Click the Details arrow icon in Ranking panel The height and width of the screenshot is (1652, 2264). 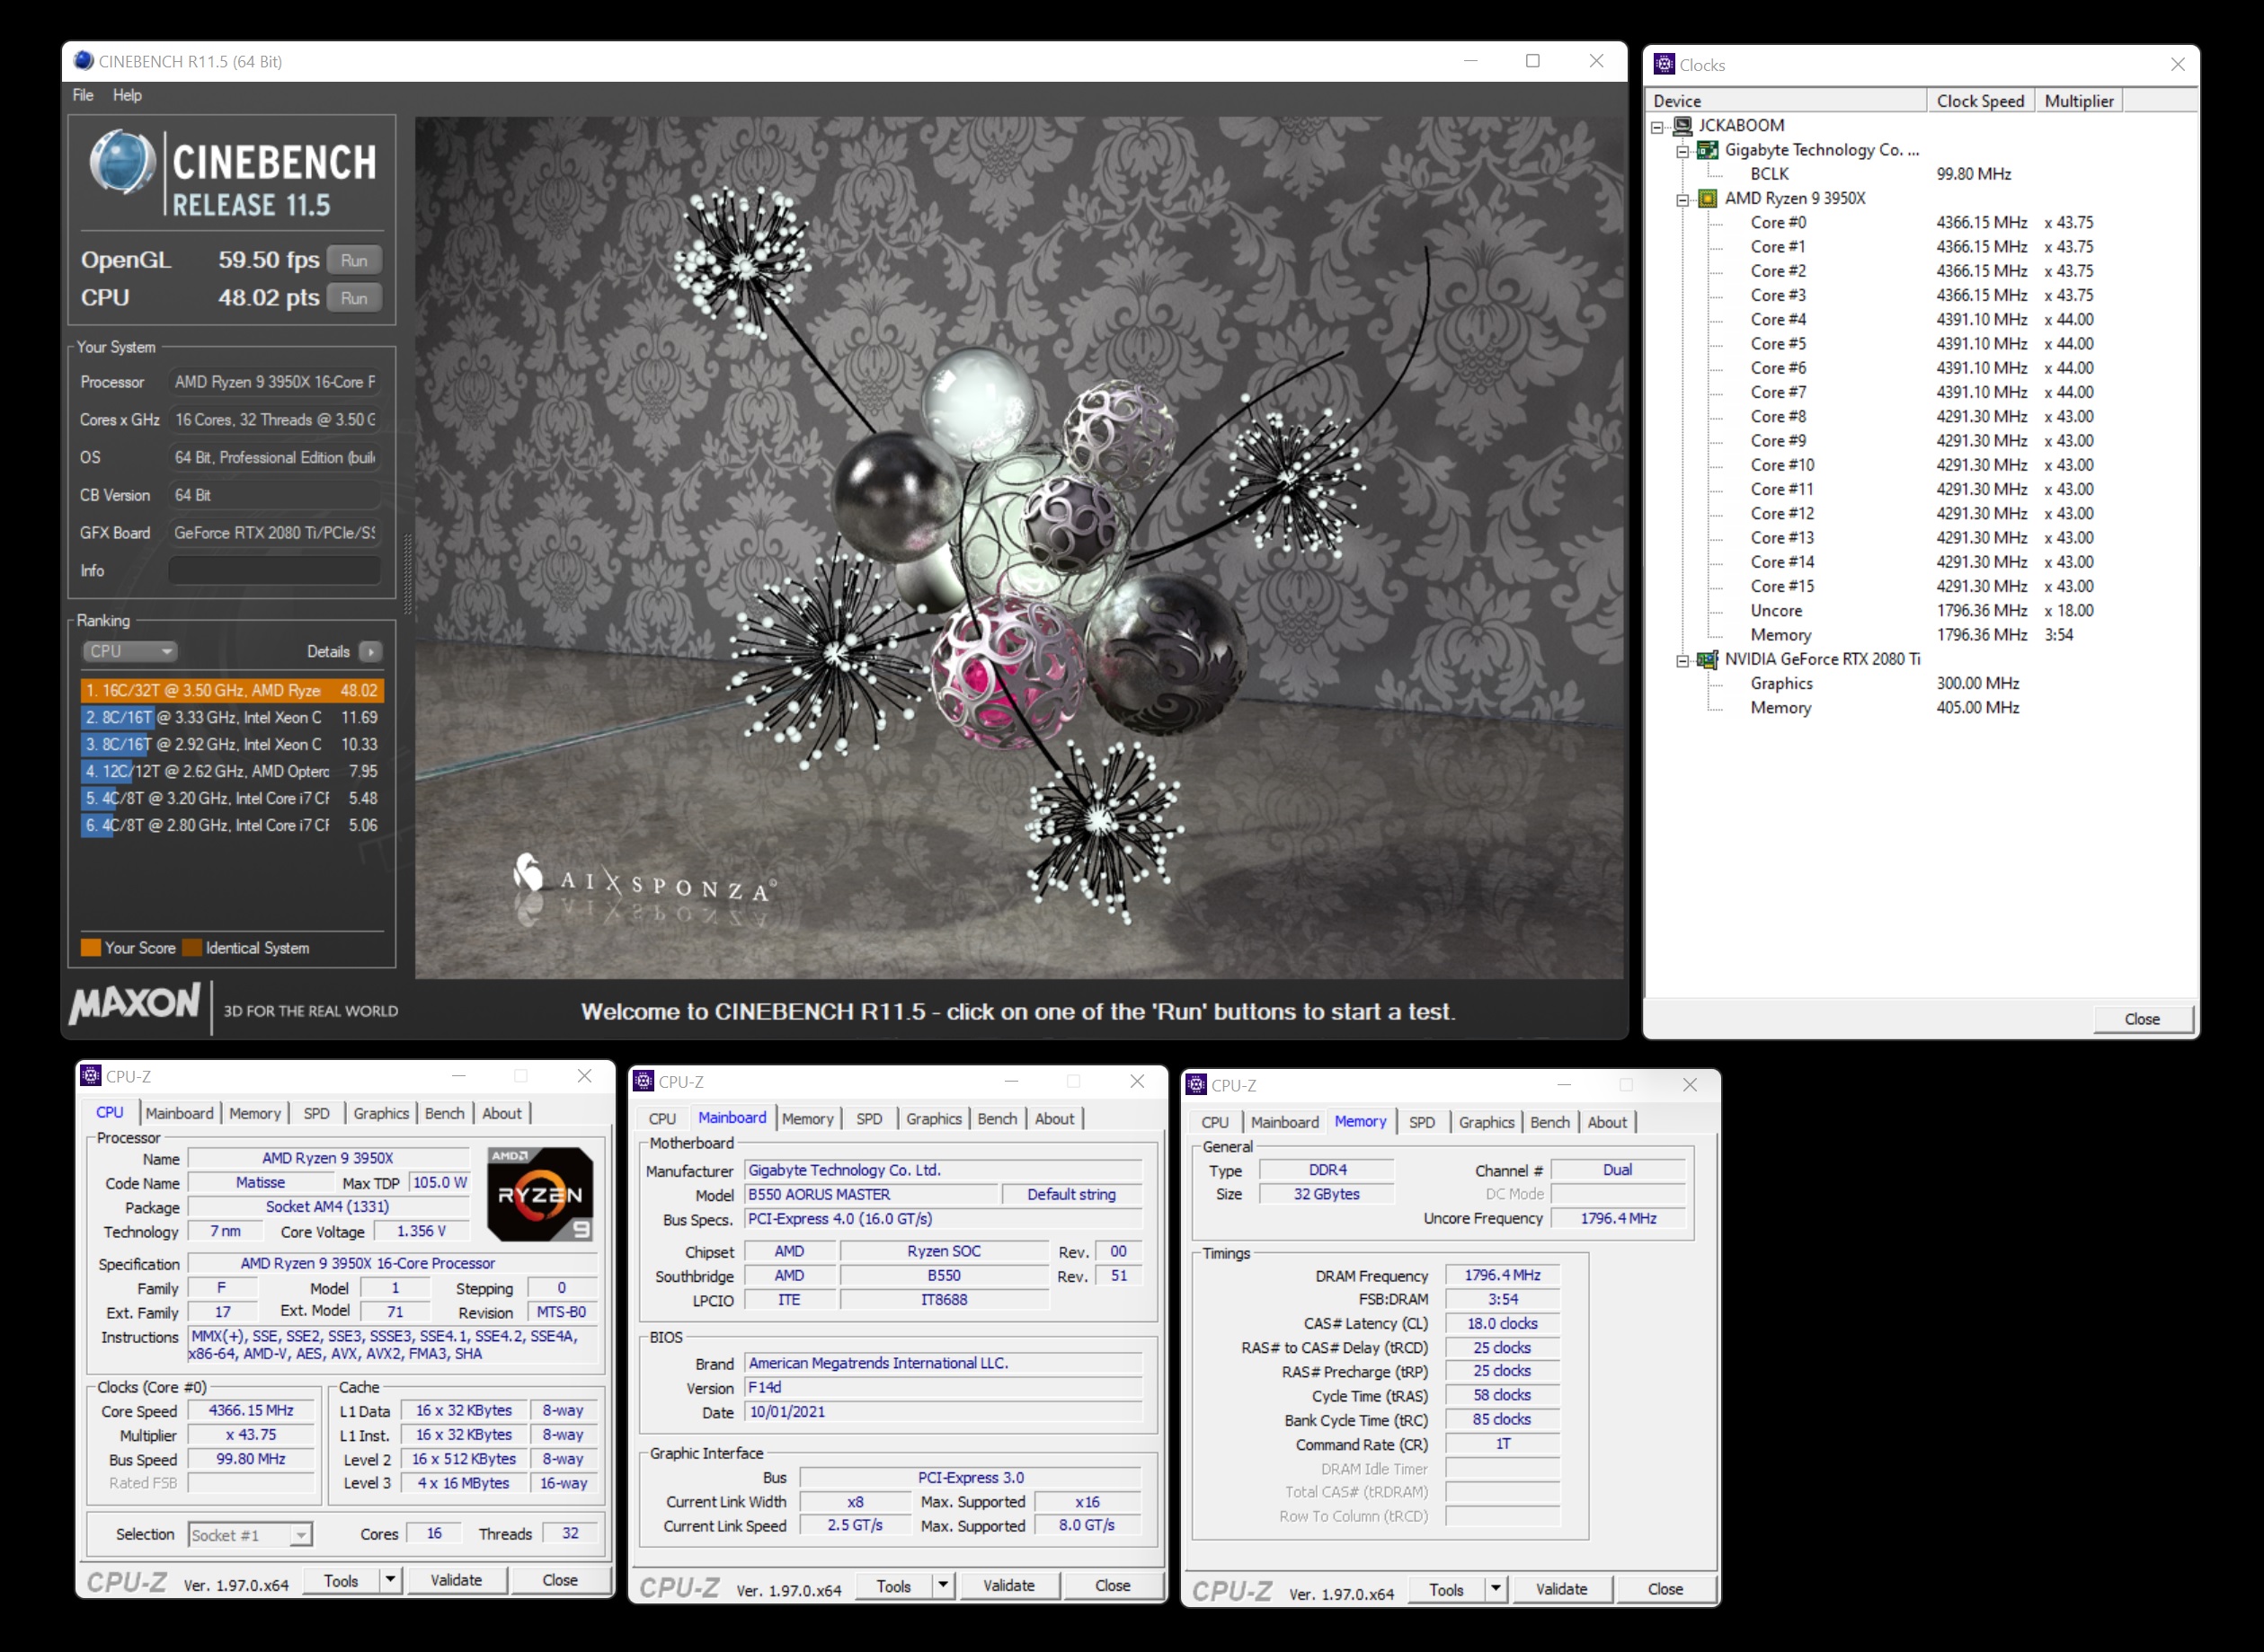click(x=371, y=652)
